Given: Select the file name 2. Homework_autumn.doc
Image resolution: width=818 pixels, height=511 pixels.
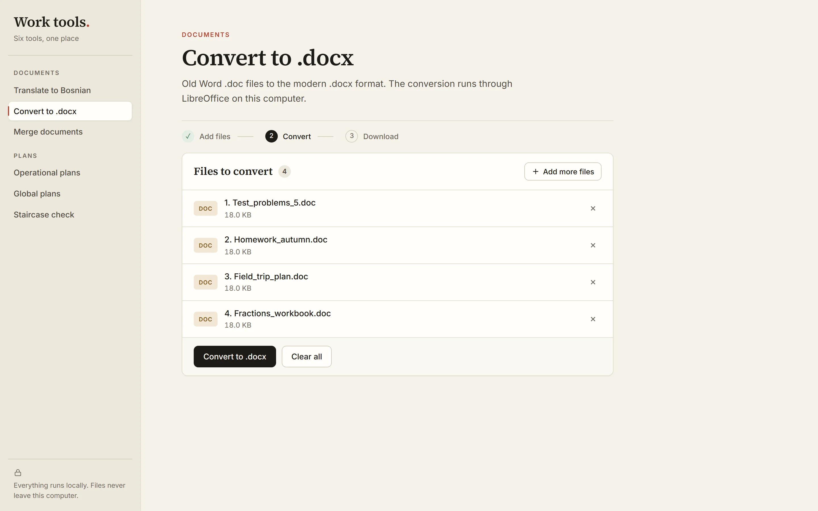Looking at the screenshot, I should pos(276,240).
